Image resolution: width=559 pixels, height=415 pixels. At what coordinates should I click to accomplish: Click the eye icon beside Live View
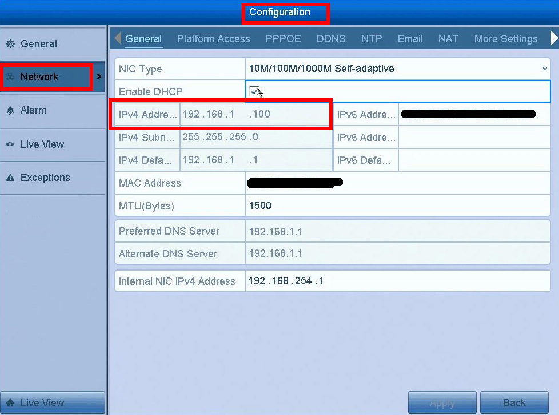(9, 144)
